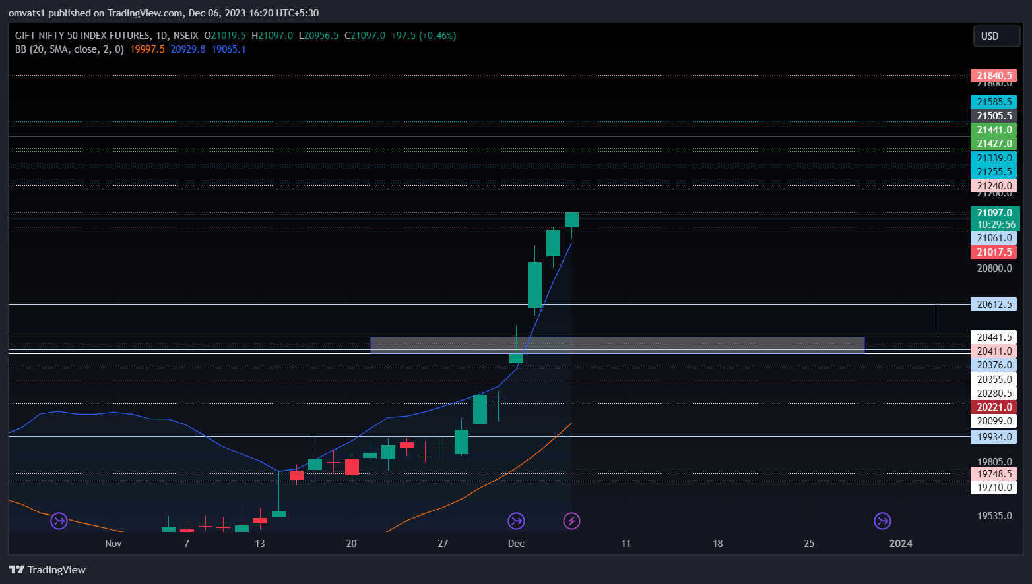1032x584 pixels.
Task: Click the Nov label on time axis
Action: 113,544
